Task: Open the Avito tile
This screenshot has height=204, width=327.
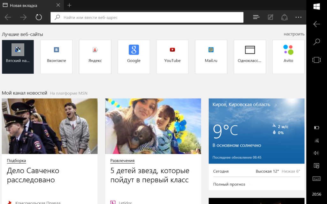Action: point(288,57)
